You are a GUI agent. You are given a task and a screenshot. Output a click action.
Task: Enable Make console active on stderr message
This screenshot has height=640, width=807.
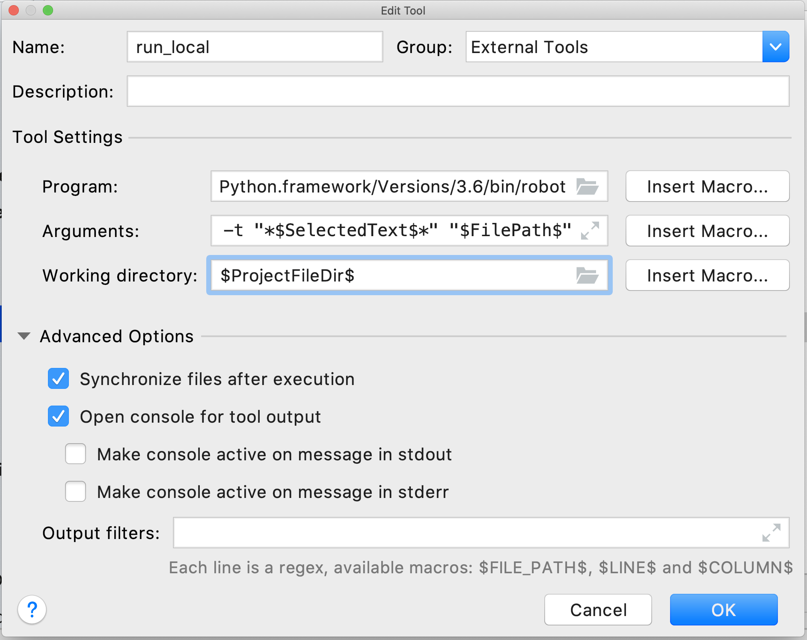coord(76,492)
